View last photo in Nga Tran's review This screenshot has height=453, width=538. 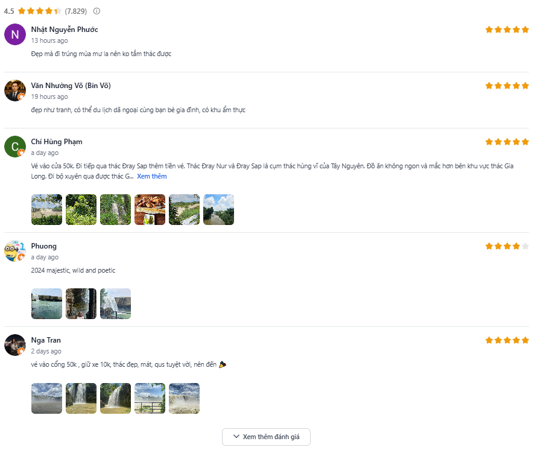pos(184,398)
